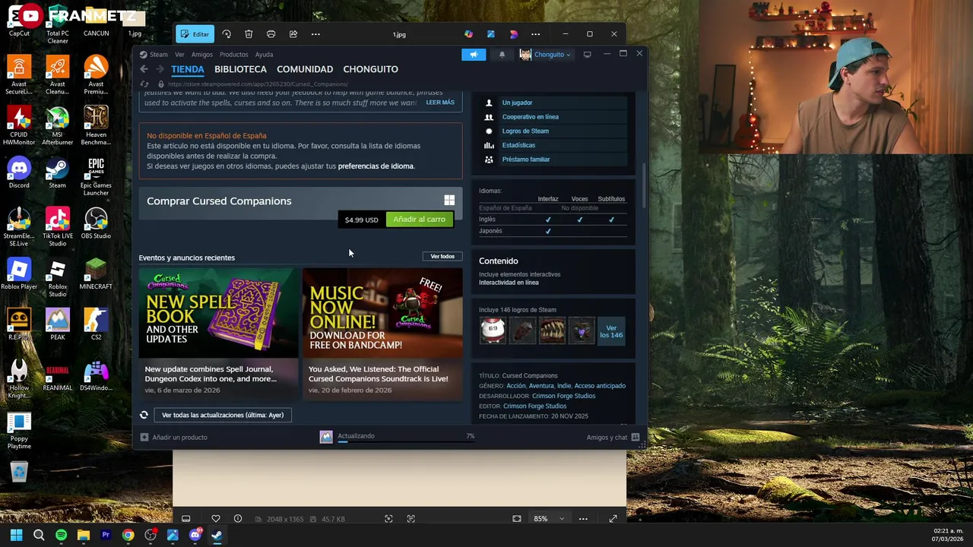Open Photos status bar ellipsis menu
The image size is (973, 547).
[x=583, y=519]
